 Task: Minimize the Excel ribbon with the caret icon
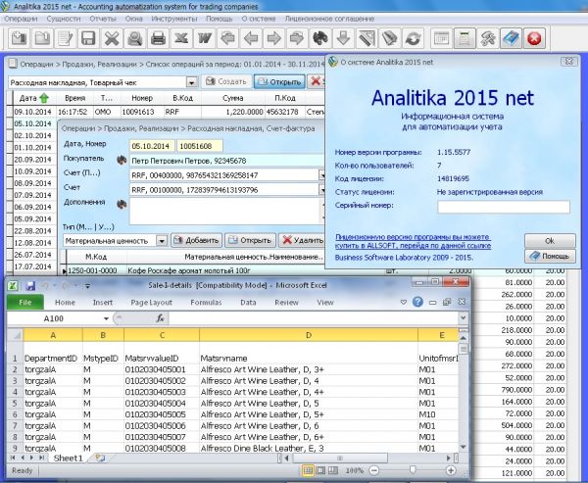coord(404,302)
